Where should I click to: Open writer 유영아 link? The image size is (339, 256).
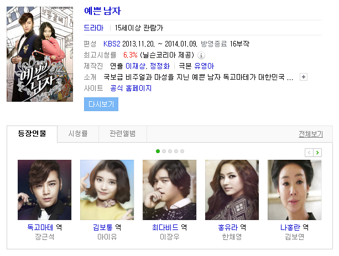(x=204, y=66)
